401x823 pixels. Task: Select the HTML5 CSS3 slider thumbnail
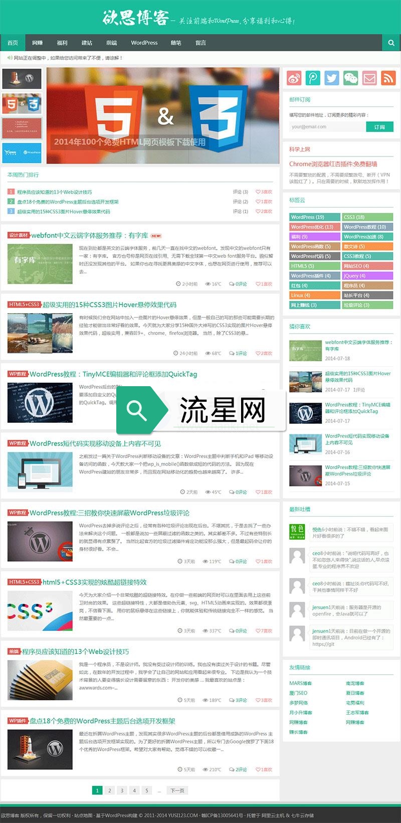[22, 104]
